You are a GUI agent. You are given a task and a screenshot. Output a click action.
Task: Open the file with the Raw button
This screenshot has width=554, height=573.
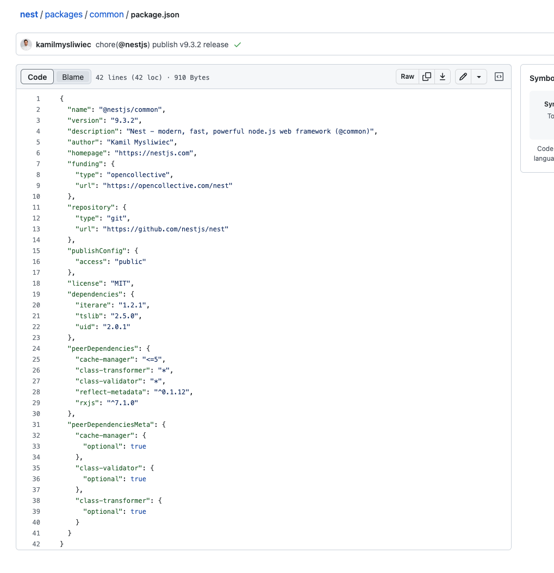pyautogui.click(x=407, y=77)
